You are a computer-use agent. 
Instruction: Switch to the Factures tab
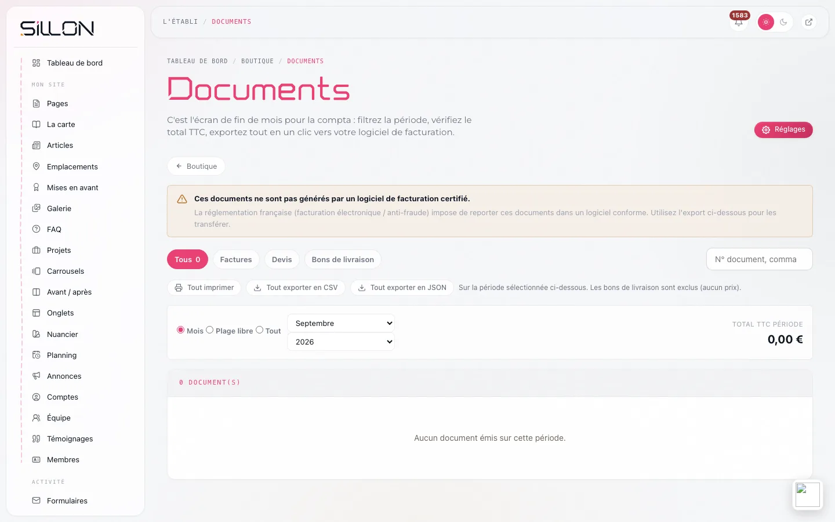236,259
